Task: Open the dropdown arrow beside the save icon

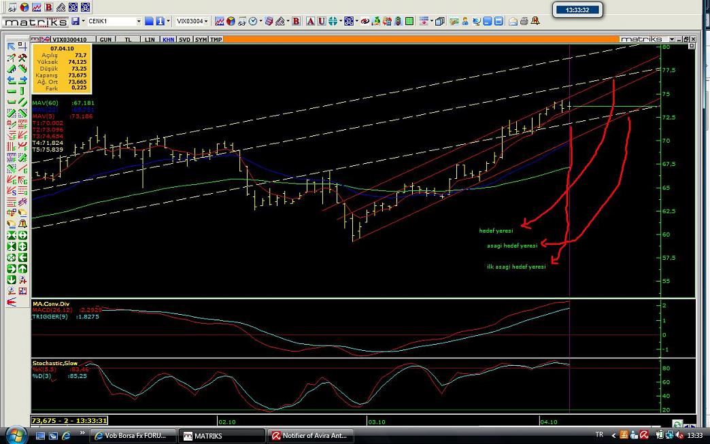Action: (83, 21)
